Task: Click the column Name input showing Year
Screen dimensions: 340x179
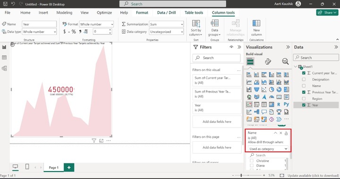Action: click(39, 24)
